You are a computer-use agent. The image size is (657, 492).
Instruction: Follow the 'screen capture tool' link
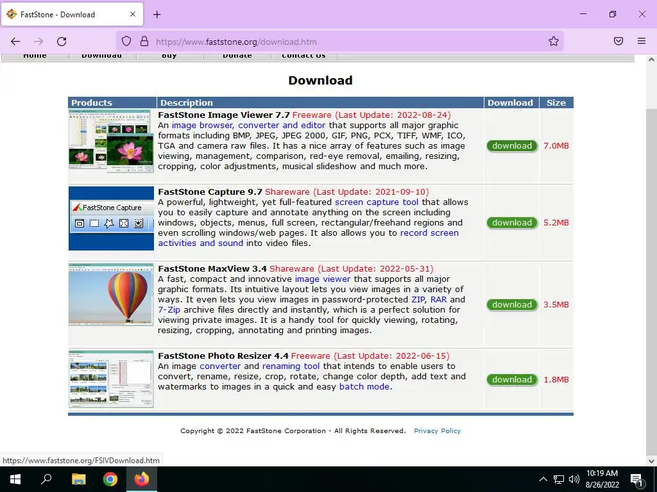point(376,202)
